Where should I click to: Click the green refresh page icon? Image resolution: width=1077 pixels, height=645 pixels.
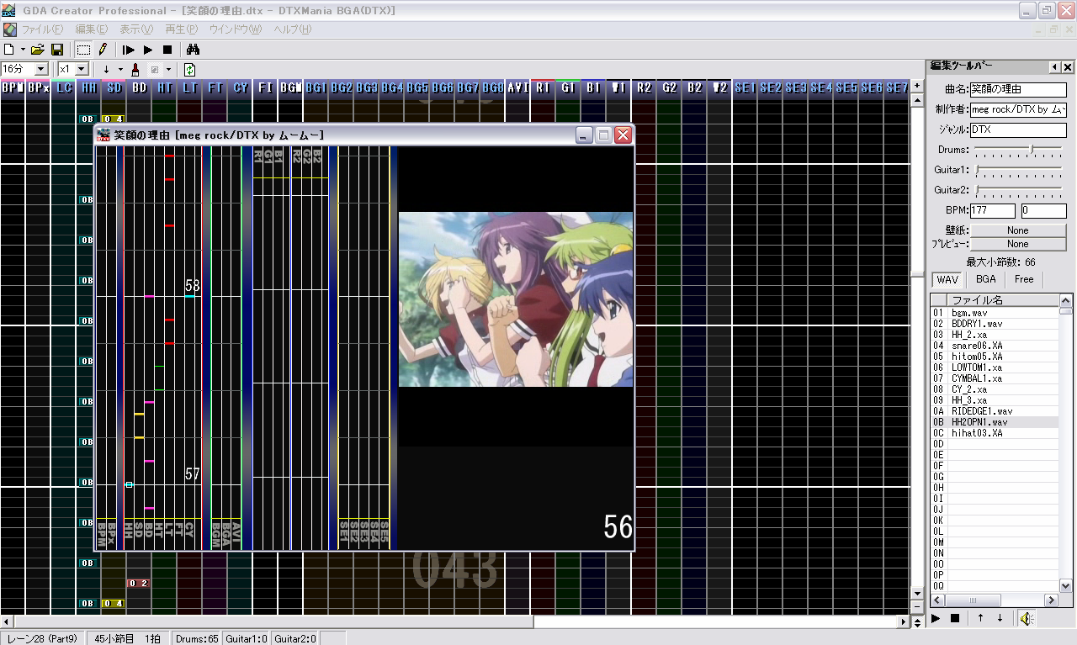(190, 69)
